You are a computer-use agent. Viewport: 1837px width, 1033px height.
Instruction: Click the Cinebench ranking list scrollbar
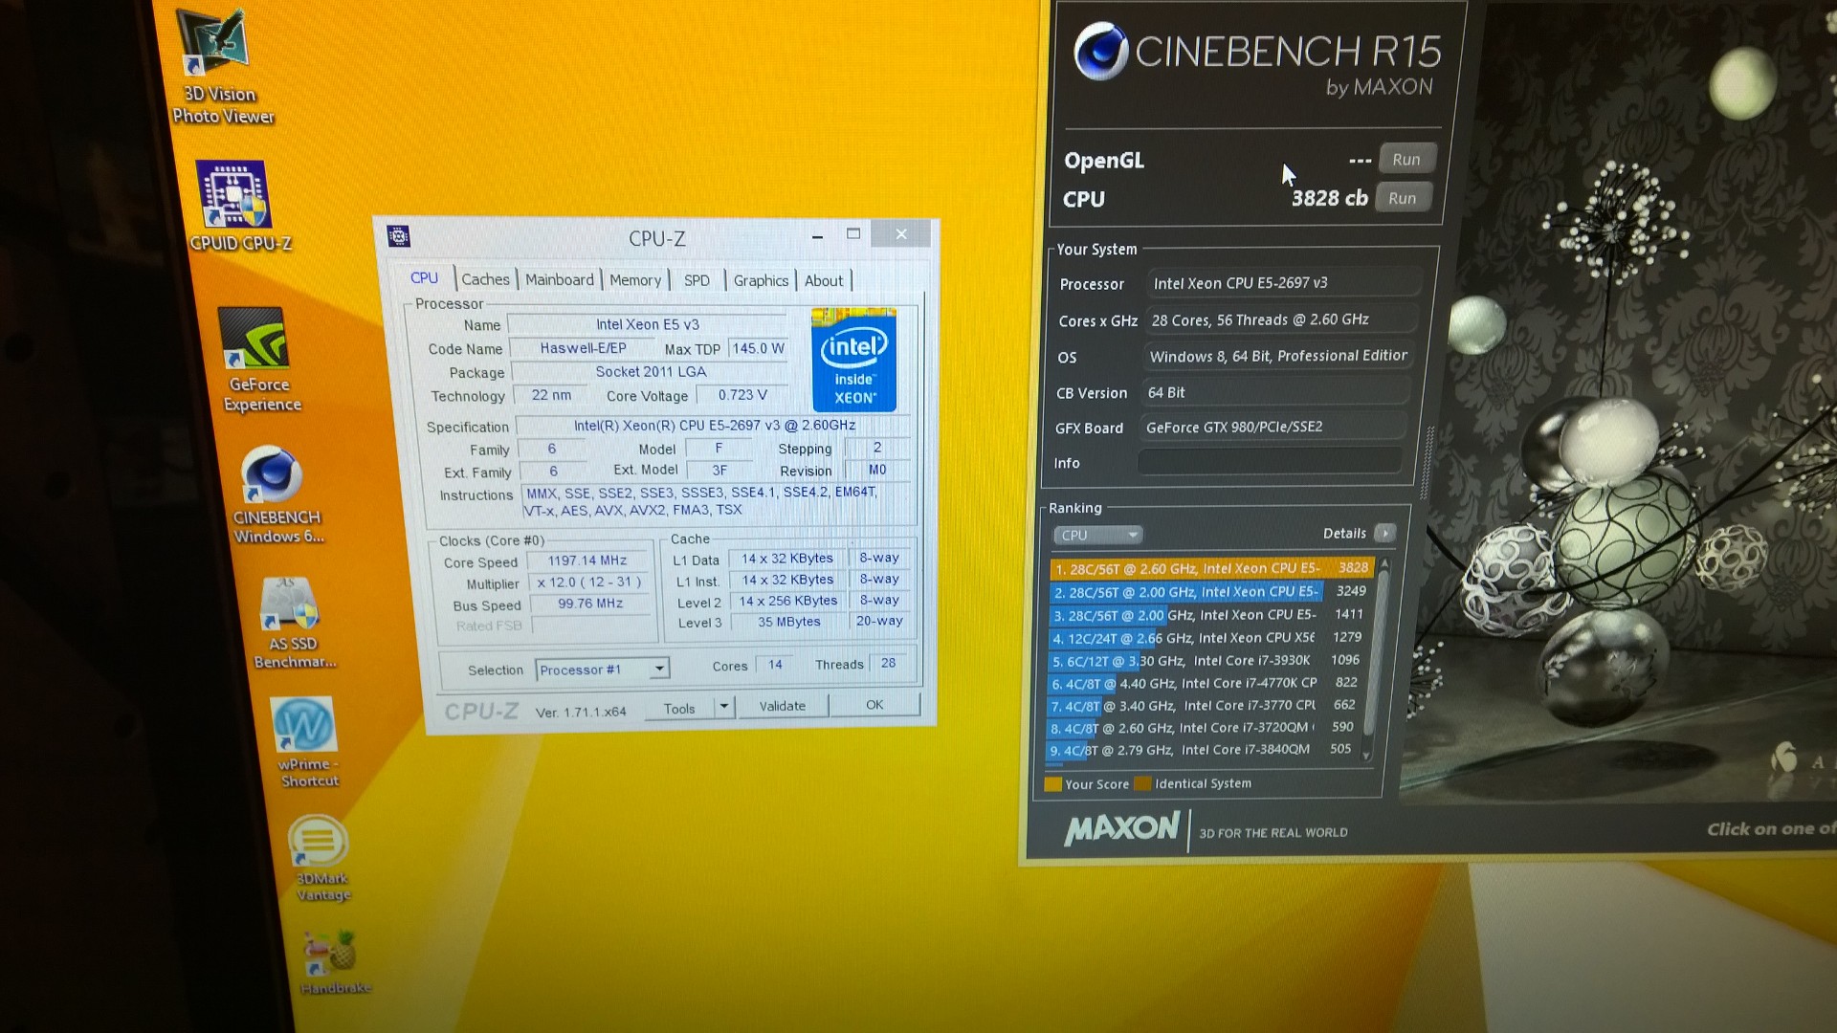[1374, 660]
